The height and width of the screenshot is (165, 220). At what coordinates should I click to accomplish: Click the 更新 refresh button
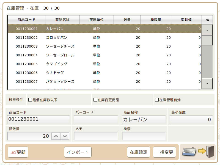(x=18, y=152)
